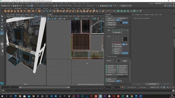Open Microsoft Edge from taskbar
The image size is (175, 98).
16,96
